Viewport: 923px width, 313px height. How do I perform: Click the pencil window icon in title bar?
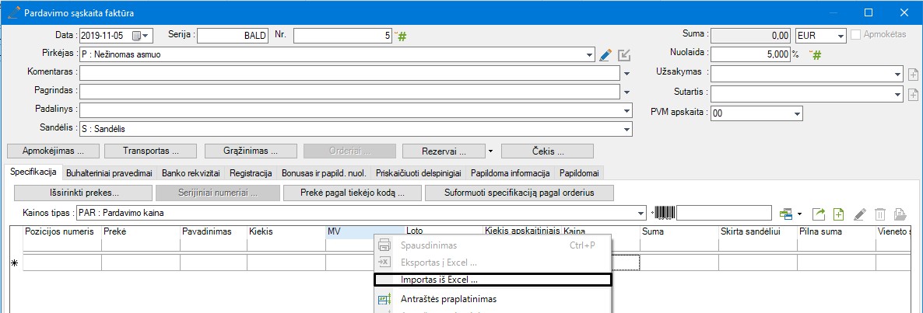pos(12,12)
